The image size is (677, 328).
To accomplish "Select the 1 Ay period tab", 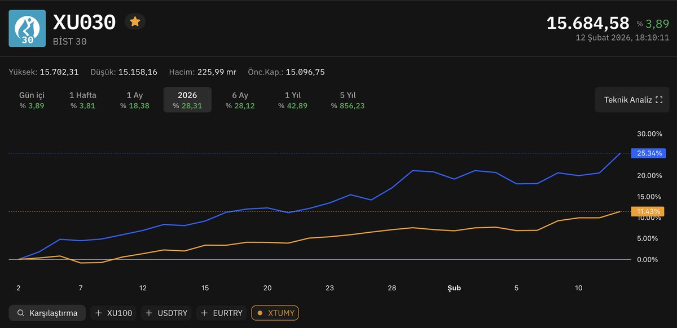I will click(x=134, y=100).
